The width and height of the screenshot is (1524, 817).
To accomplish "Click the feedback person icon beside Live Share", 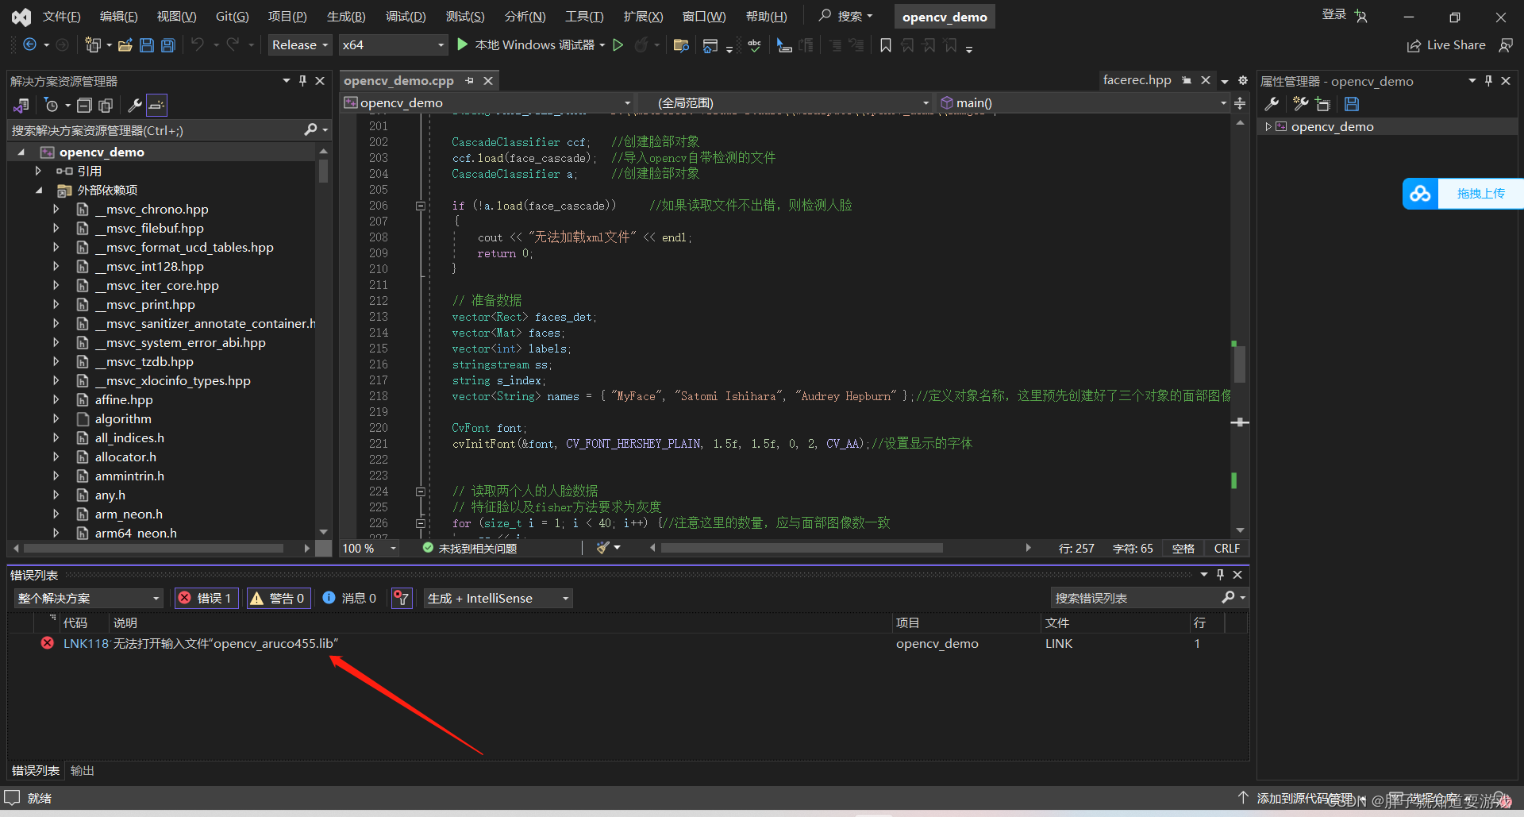I will pos(1506,45).
